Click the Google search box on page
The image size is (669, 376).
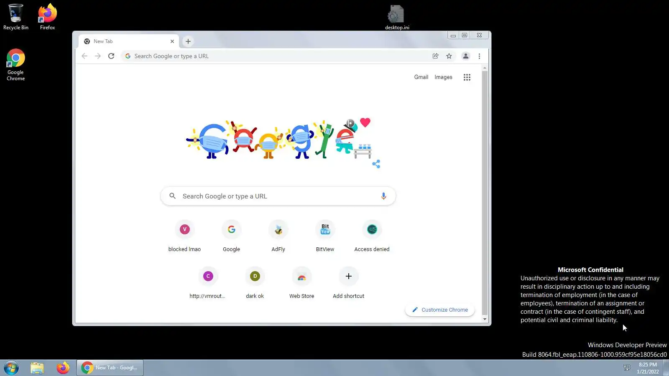(x=278, y=196)
